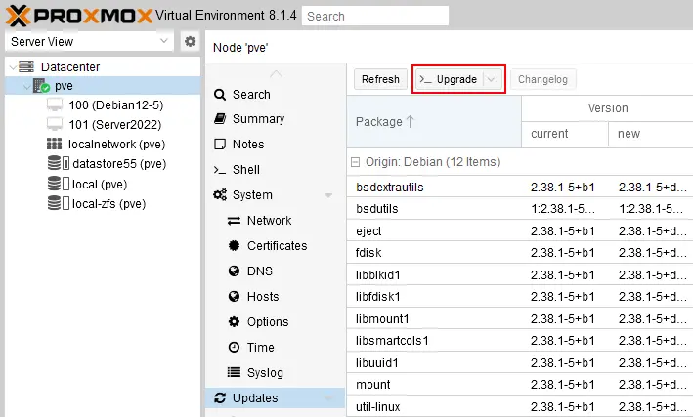Click the Proxmox logo
693x417 pixels.
[x=78, y=16]
